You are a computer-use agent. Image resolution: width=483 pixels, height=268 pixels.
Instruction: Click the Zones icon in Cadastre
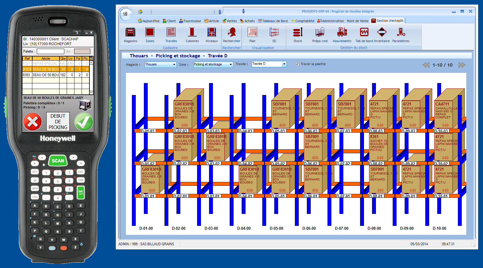pos(150,32)
